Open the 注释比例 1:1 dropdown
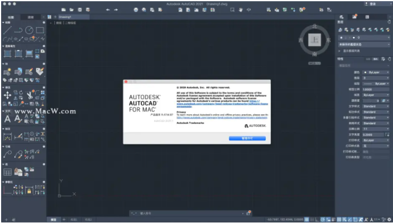393x223 pixels. [376, 129]
